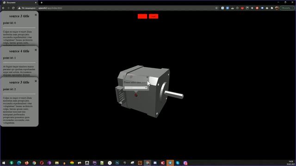Image resolution: width=296 pixels, height=166 pixels.
Task: Click the 3D motor model's shaft
Action: 174,94
